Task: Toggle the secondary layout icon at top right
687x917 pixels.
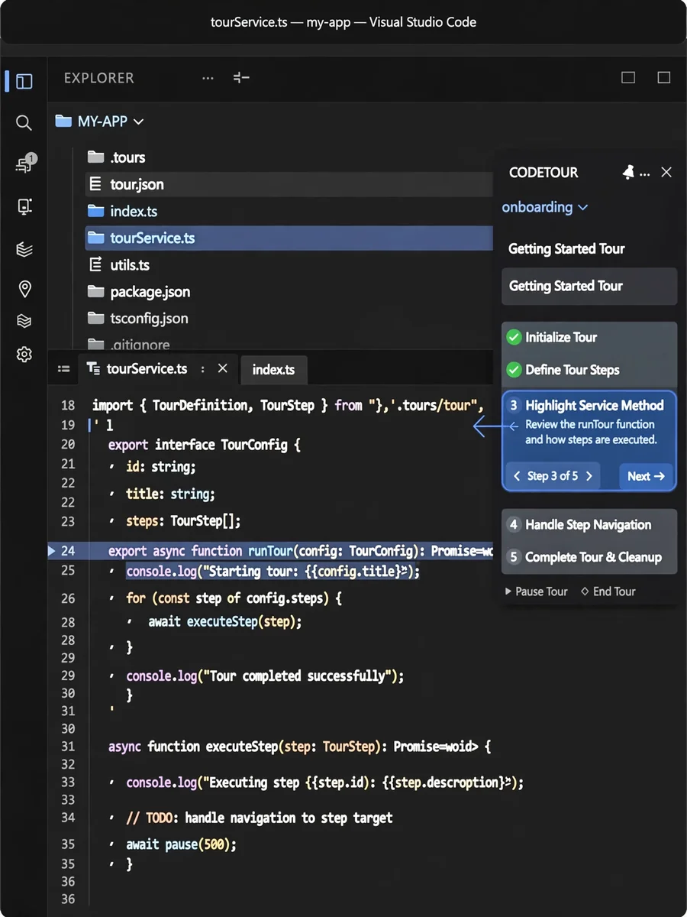Action: (x=664, y=77)
